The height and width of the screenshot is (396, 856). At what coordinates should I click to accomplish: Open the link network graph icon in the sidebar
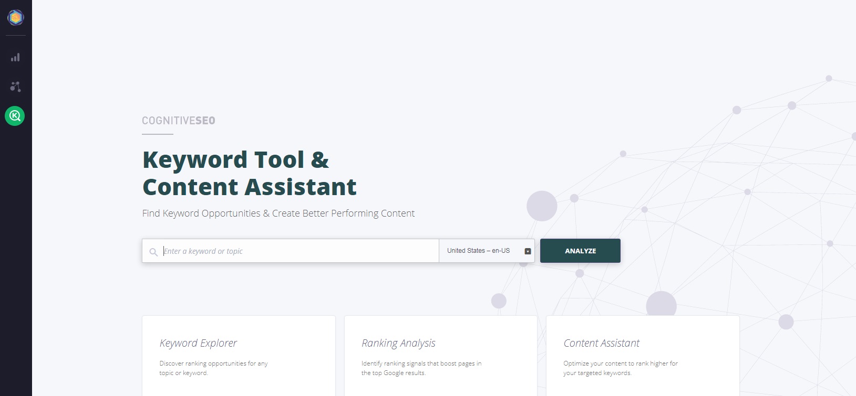coord(16,87)
